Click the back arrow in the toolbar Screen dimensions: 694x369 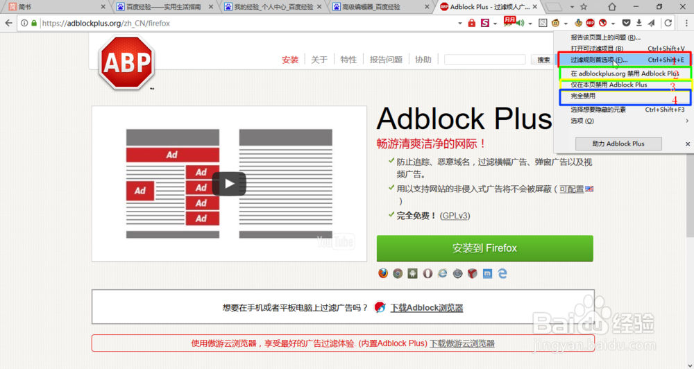point(9,23)
